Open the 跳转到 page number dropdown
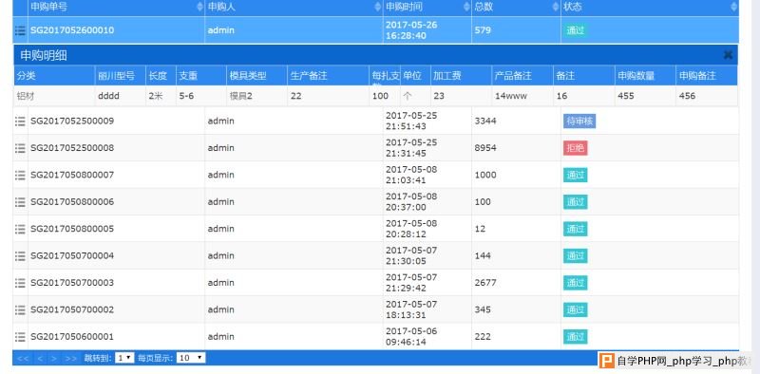 tap(124, 358)
